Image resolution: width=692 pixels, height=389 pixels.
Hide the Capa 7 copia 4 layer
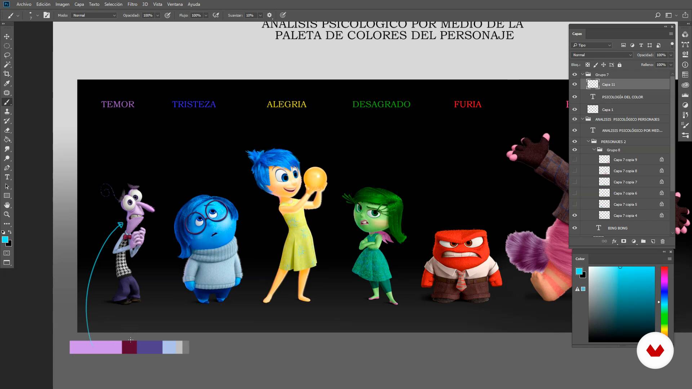tap(575, 215)
